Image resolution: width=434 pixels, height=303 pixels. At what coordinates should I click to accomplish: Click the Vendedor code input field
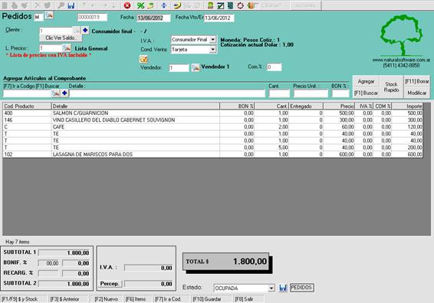179,67
